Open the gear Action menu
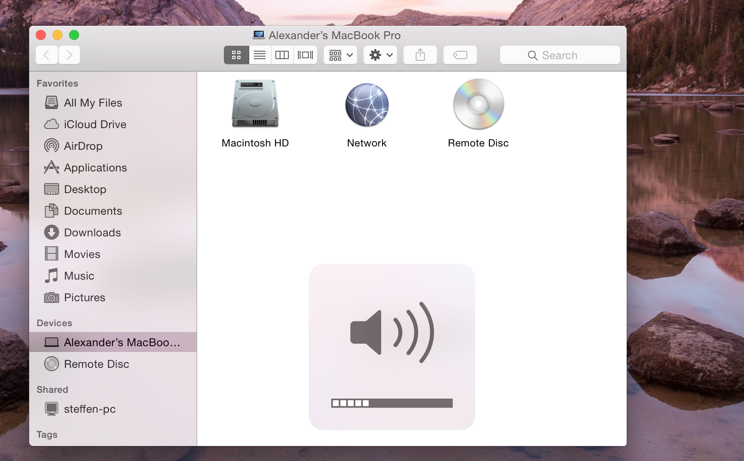The height and width of the screenshot is (461, 744). (380, 55)
